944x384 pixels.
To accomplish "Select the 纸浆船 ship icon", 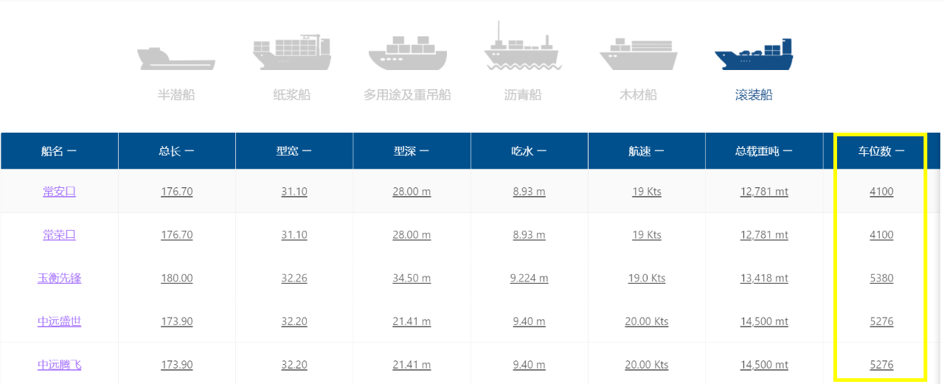I will tap(291, 52).
